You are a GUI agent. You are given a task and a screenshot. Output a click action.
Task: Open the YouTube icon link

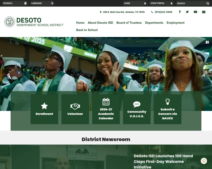click(x=195, y=12)
